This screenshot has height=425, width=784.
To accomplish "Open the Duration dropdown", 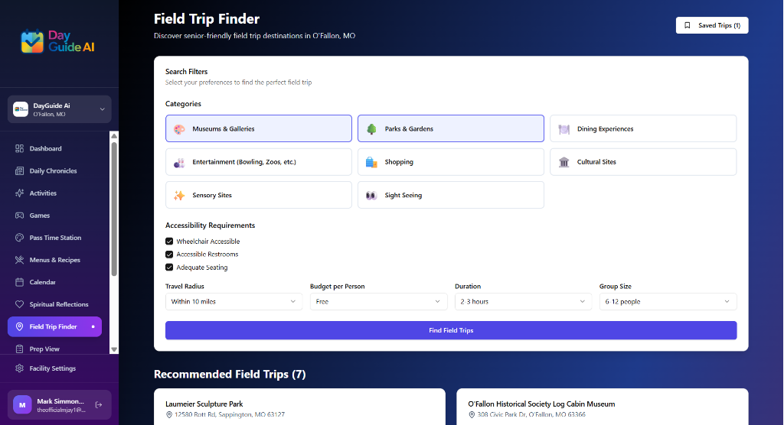I will [x=523, y=302].
